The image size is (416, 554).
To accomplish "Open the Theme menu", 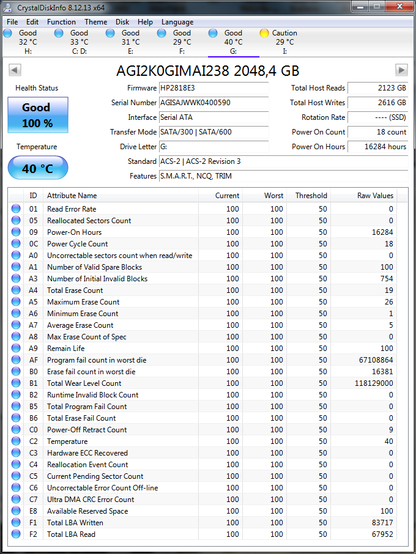I will [x=96, y=22].
